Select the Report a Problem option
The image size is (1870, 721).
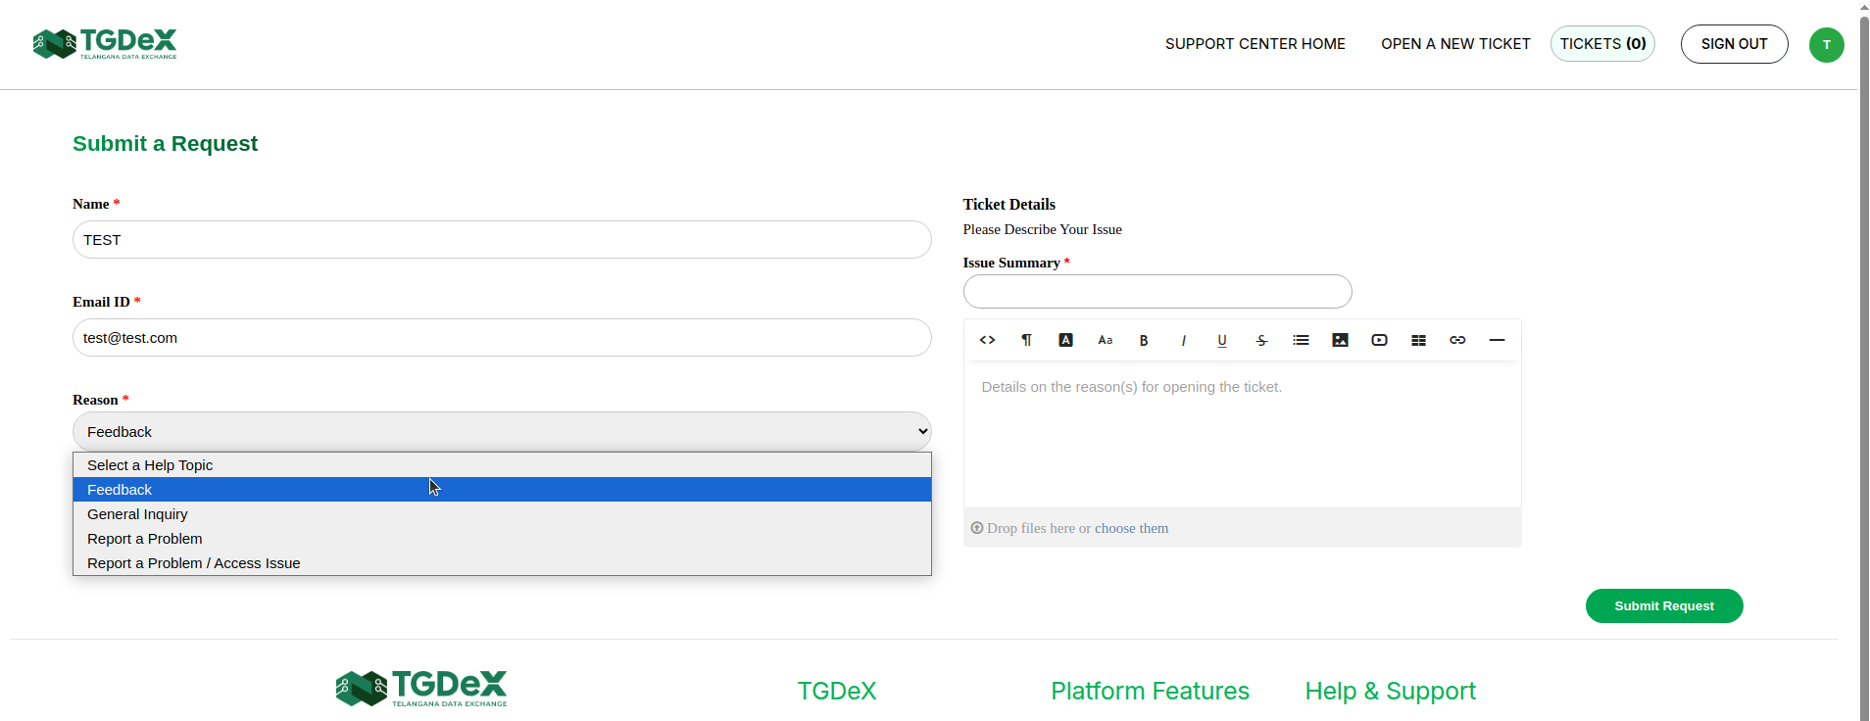pos(502,539)
